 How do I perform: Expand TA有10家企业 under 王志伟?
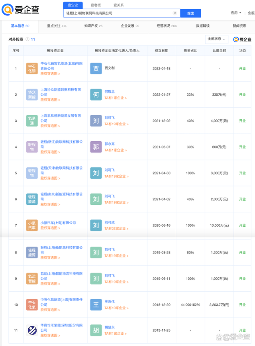(116, 308)
